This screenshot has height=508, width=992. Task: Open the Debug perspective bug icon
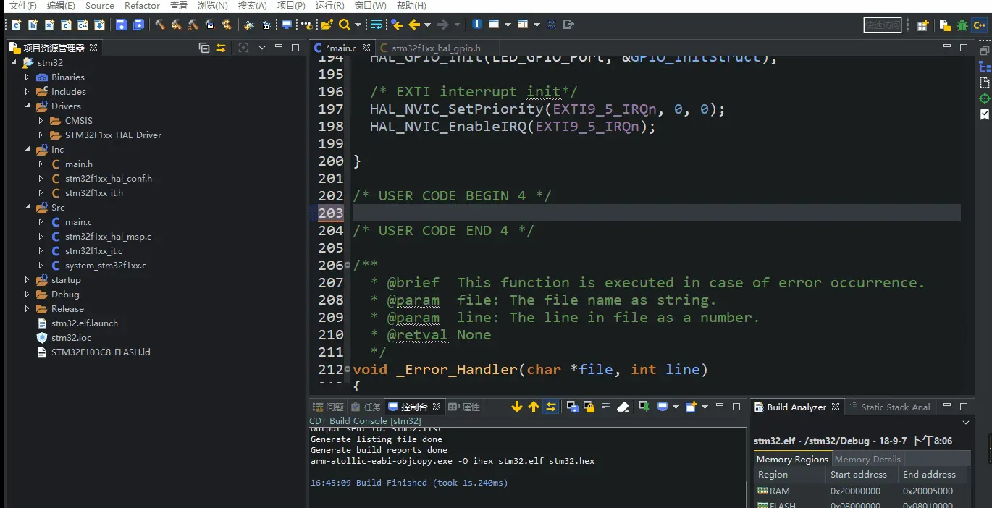(x=962, y=25)
